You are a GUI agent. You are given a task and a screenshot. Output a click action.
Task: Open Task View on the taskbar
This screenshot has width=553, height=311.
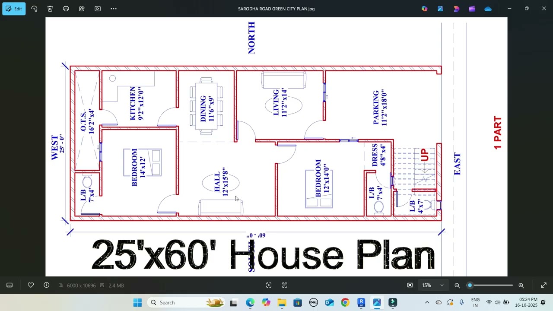[x=233, y=302]
